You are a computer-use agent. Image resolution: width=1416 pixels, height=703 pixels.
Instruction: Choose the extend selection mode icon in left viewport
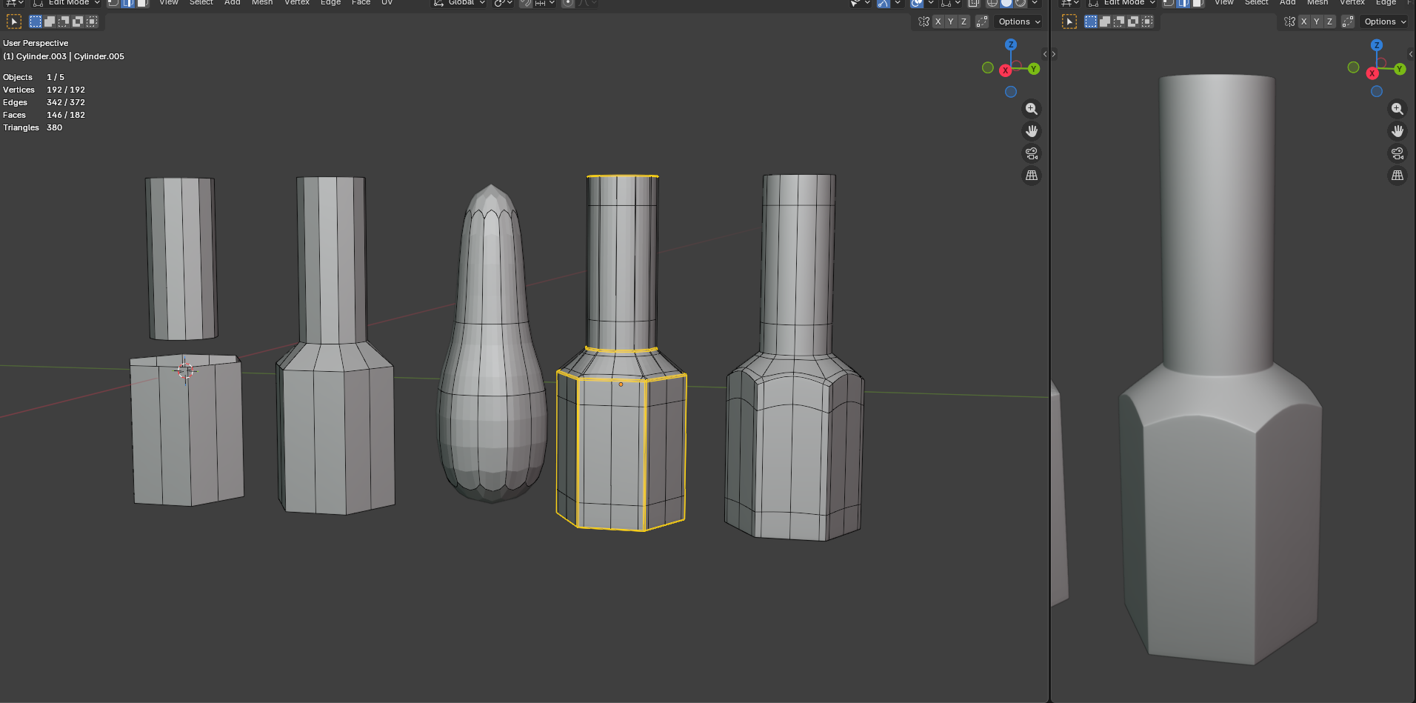point(50,21)
